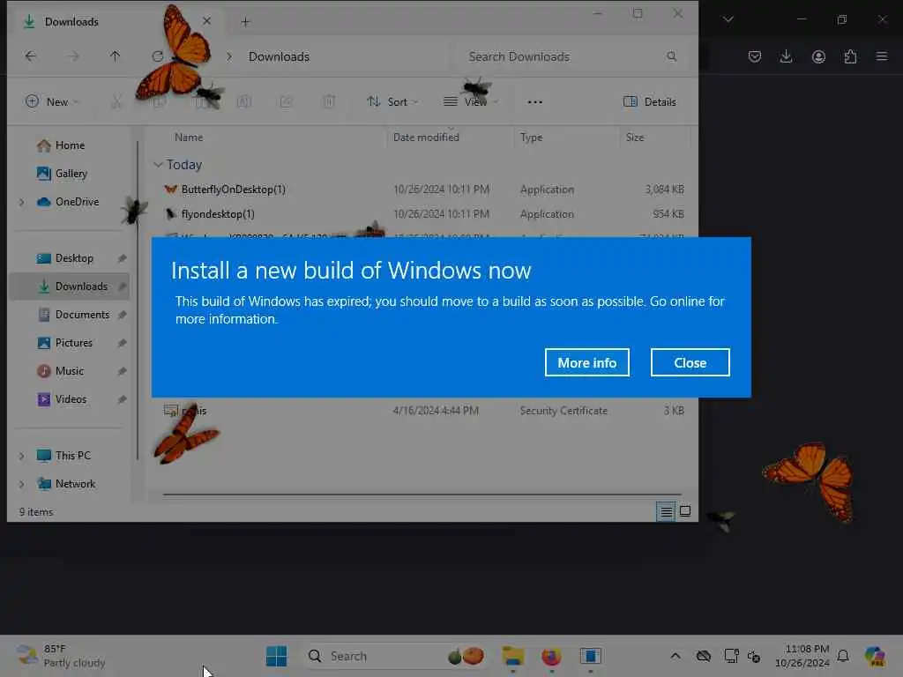Click the Share toolbar icon
The image size is (903, 677).
pos(287,102)
